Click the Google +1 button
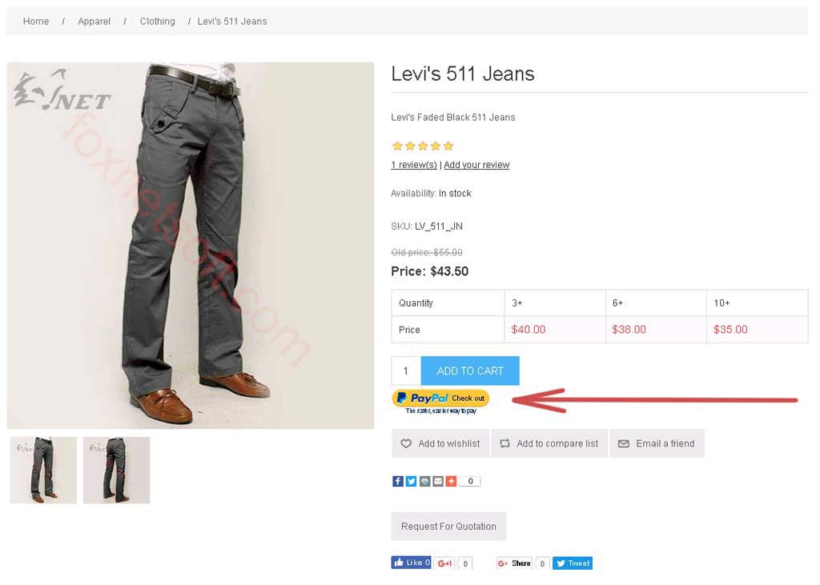Screen dimensions: 820x585 coord(445,563)
